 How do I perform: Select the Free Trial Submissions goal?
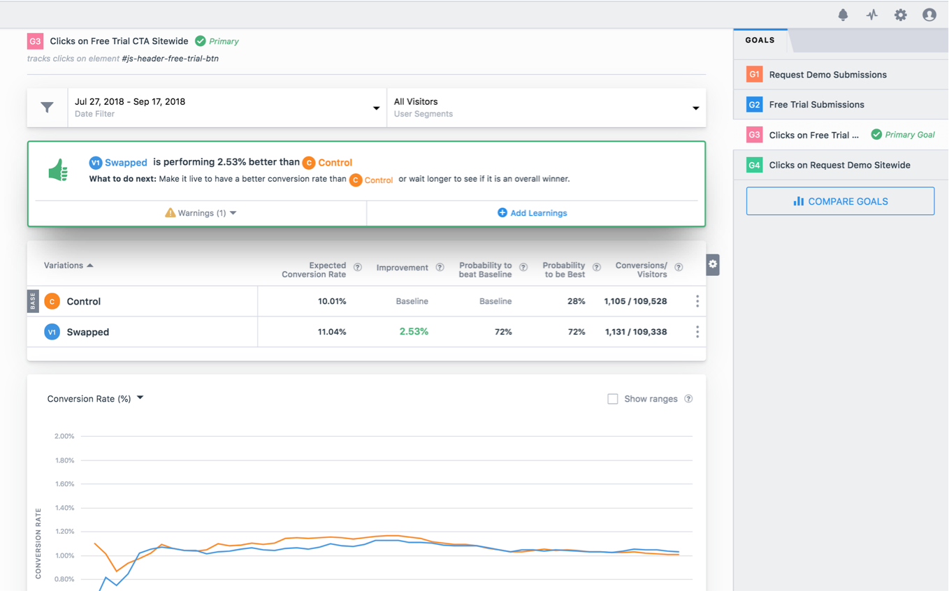(x=817, y=104)
